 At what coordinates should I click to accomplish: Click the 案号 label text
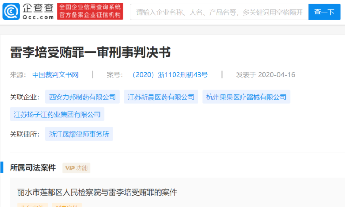115,75
